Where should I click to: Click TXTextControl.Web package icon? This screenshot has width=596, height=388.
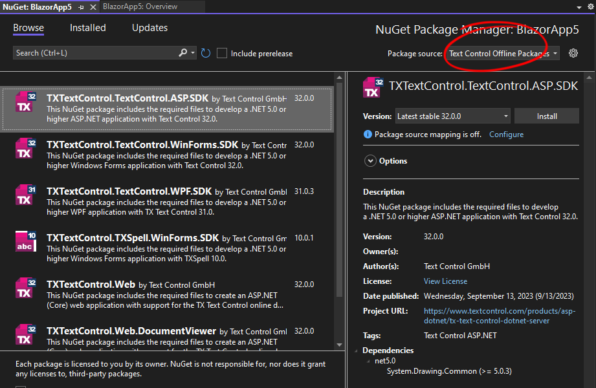pyautogui.click(x=26, y=288)
